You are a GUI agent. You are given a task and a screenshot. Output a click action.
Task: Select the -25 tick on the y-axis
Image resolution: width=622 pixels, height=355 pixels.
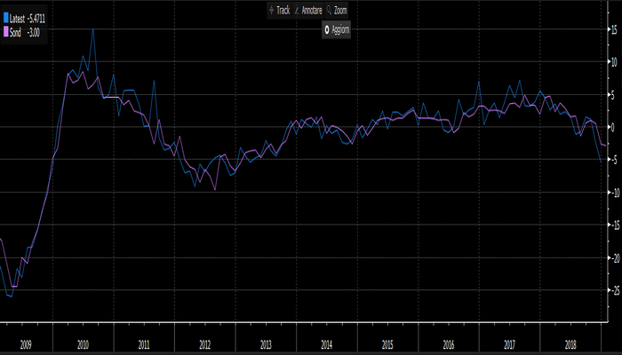[x=612, y=290]
